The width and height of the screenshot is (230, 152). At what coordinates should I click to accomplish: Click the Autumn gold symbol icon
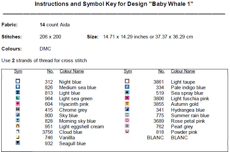[127, 104]
